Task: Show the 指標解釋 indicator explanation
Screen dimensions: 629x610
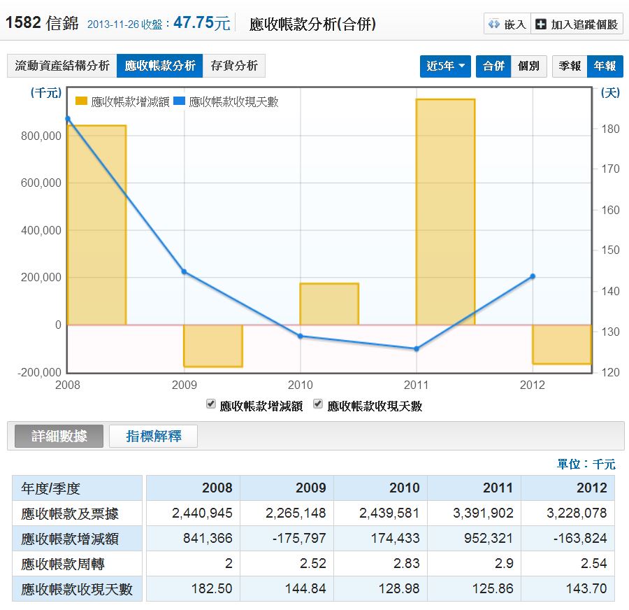Action: coord(153,436)
